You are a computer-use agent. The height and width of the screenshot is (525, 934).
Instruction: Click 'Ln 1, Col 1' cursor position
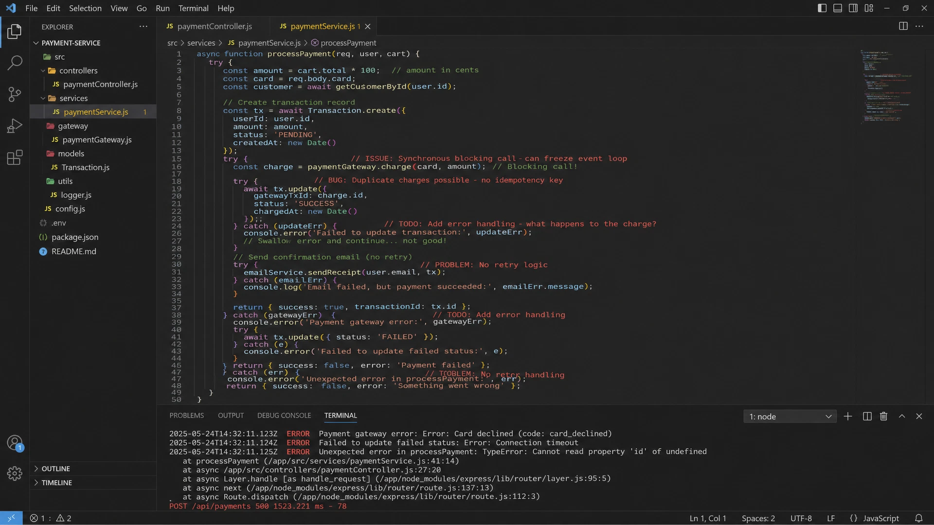tap(708, 518)
